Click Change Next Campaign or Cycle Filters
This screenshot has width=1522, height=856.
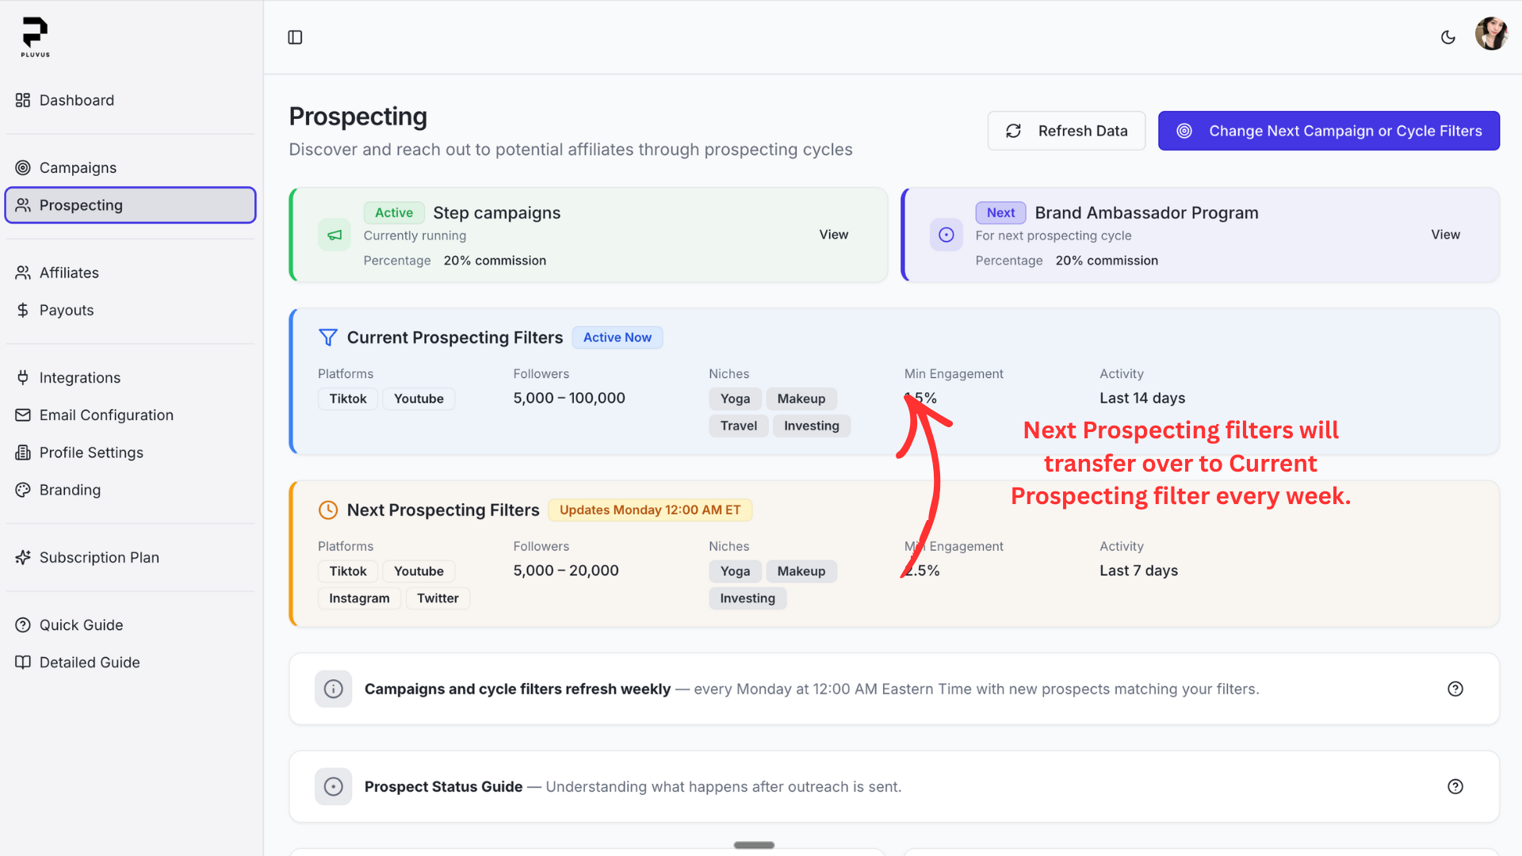point(1329,131)
